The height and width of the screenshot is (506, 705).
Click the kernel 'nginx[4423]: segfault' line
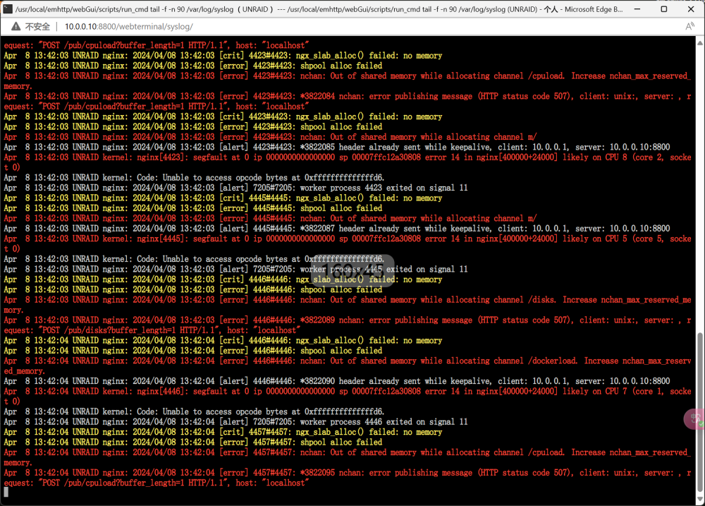pos(347,162)
